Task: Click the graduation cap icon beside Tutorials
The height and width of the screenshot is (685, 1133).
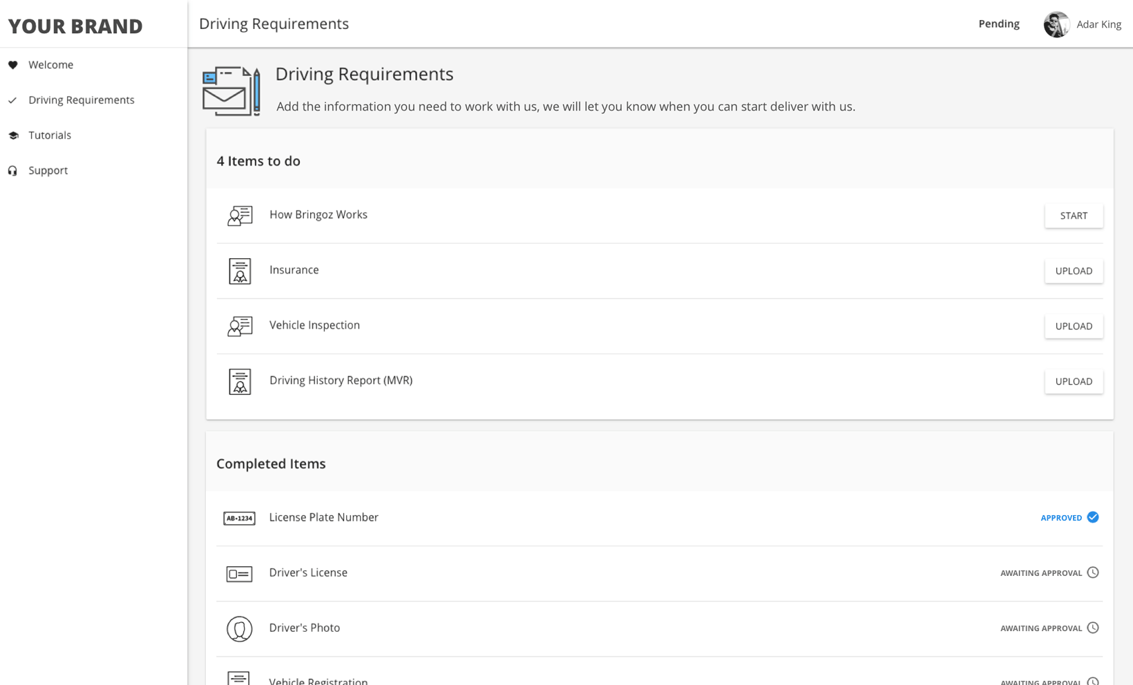Action: [13, 135]
